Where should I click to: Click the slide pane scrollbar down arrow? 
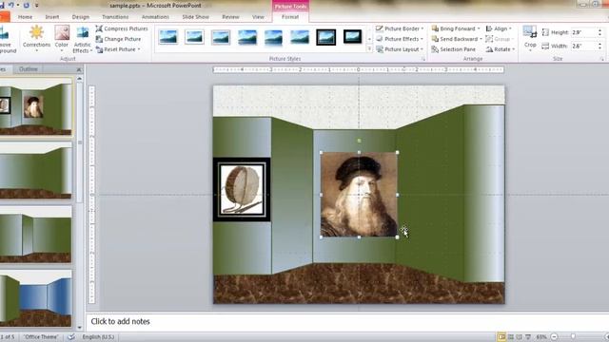click(x=79, y=328)
